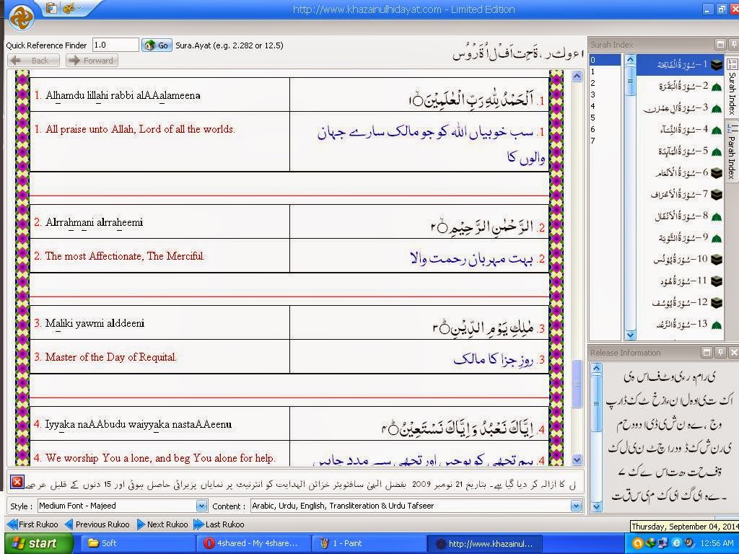Open Surah 8 Al-Anfal in Surah Index

point(681,216)
